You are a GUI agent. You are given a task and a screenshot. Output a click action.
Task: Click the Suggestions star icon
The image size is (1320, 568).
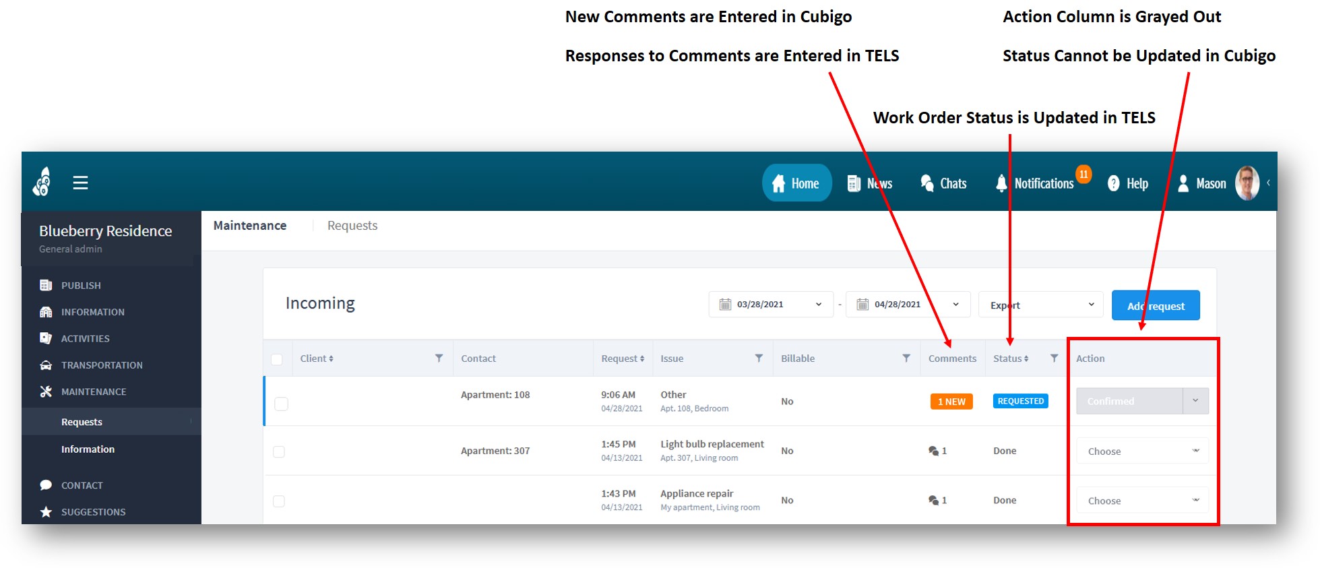coord(46,512)
